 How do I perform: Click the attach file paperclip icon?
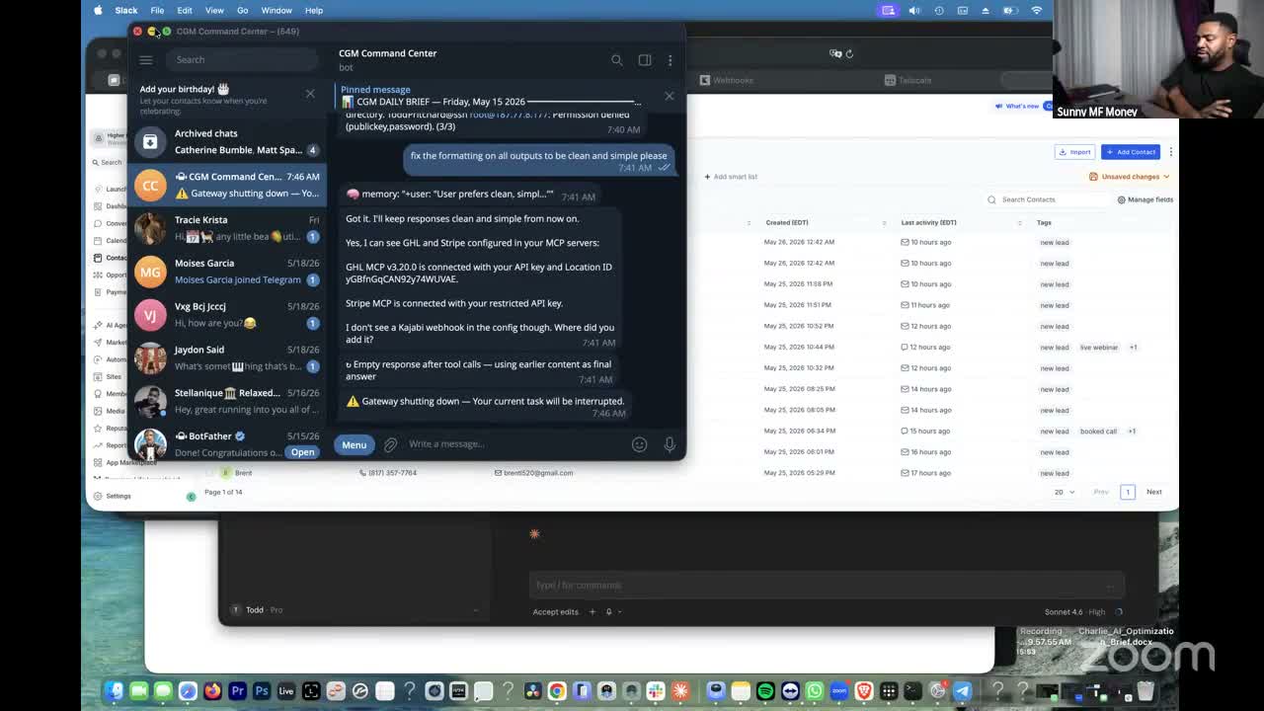tap(391, 444)
